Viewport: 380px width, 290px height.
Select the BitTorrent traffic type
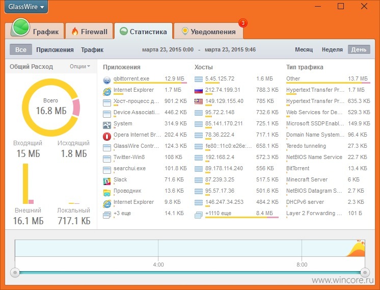click(328, 168)
